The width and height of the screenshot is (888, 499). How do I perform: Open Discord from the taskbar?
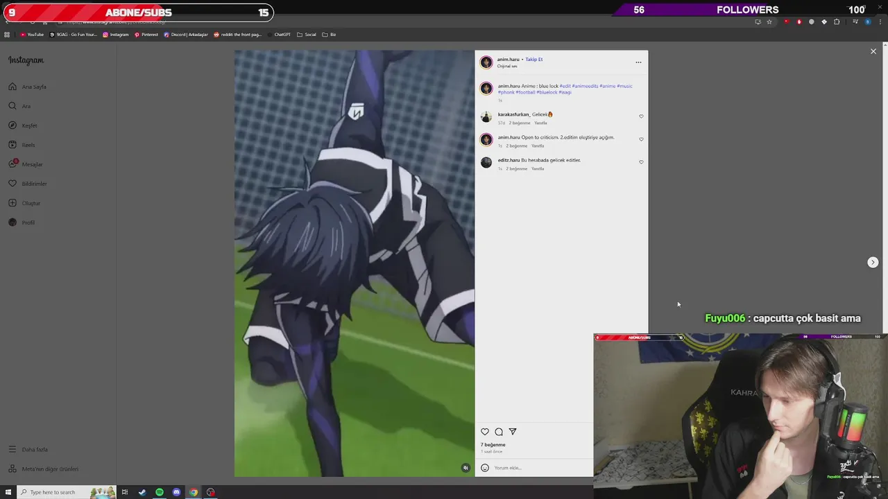pos(176,492)
